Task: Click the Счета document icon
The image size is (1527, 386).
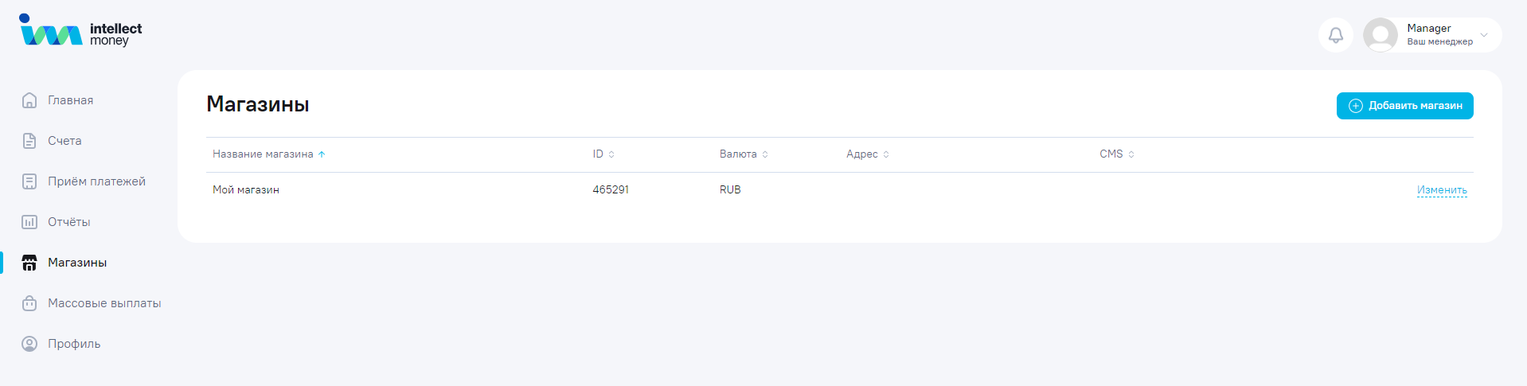Action: tap(29, 141)
